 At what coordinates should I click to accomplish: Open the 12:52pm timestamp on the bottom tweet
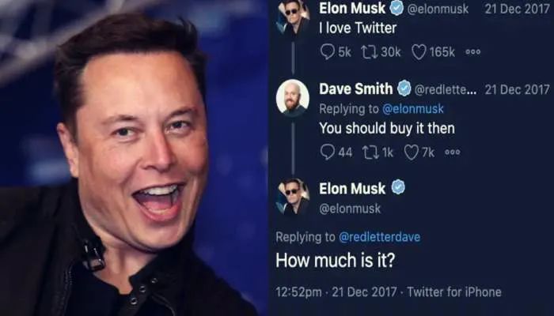coord(298,292)
